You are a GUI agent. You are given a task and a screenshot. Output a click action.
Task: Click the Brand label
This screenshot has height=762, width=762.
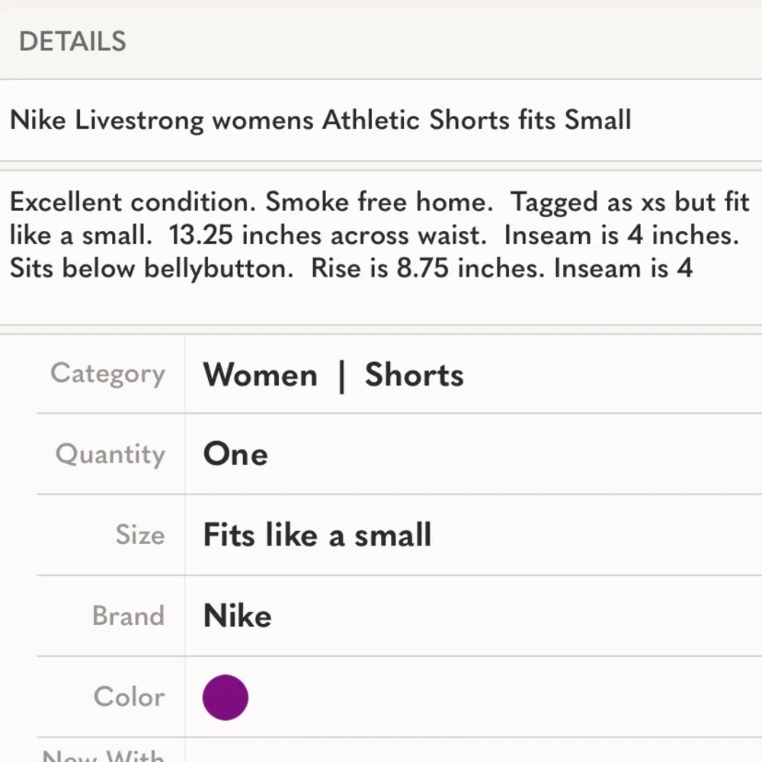pyautogui.click(x=129, y=615)
